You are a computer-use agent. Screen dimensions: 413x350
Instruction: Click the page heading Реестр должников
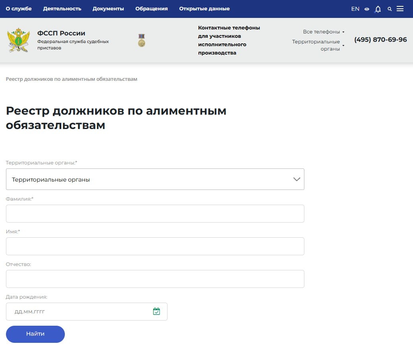pyautogui.click(x=116, y=118)
